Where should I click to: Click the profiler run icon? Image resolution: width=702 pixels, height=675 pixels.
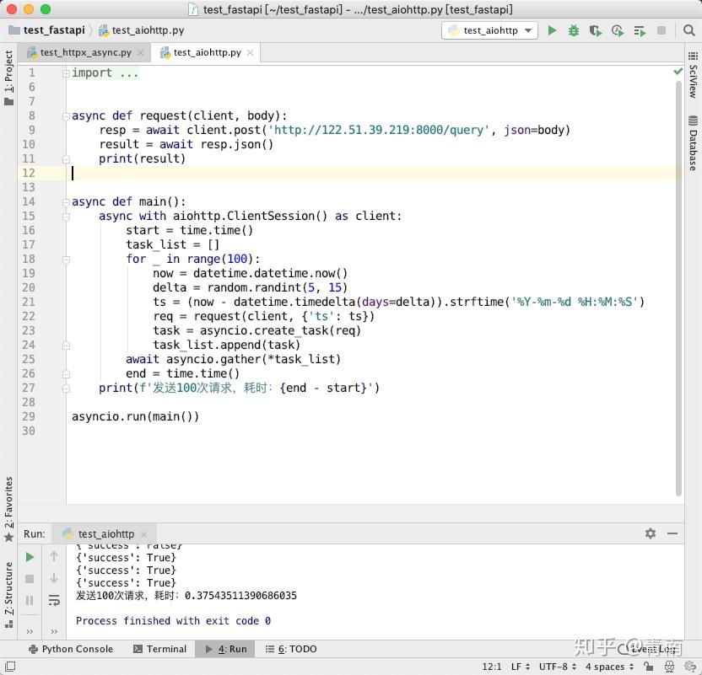click(x=618, y=30)
